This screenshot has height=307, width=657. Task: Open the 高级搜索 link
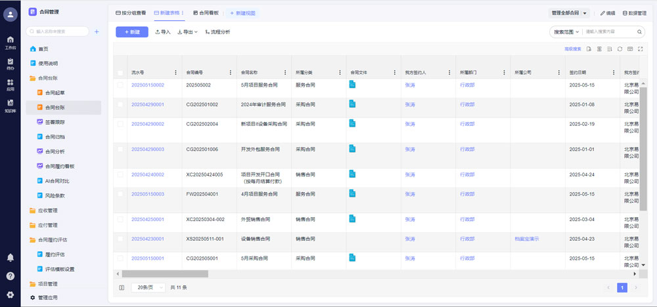(572, 49)
